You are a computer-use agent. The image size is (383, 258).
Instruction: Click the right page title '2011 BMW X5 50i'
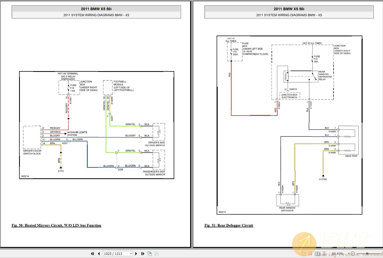pos(289,9)
